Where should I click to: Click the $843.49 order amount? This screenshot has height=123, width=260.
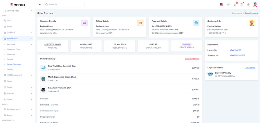153,45
